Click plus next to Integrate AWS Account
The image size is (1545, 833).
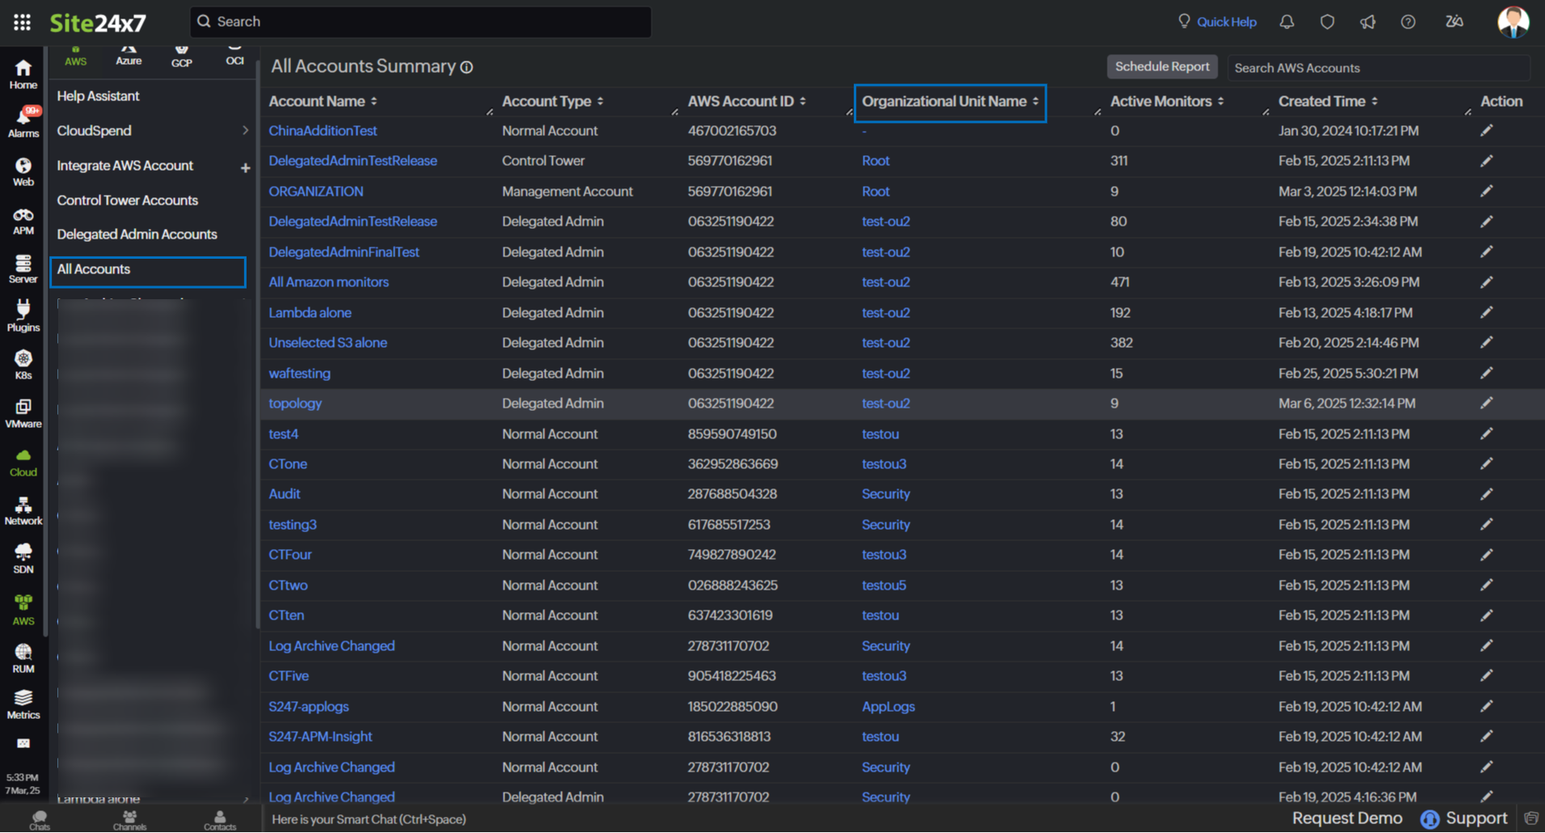(245, 167)
